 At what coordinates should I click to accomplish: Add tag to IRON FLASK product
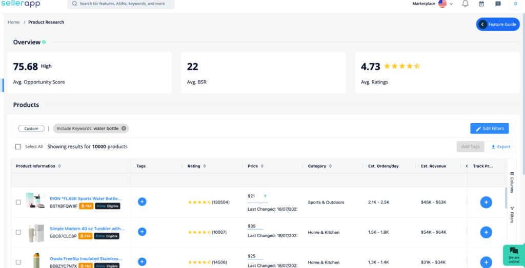(142, 202)
